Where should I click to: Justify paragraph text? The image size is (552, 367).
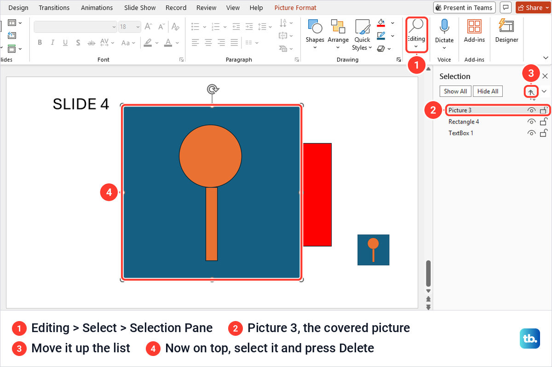234,43
